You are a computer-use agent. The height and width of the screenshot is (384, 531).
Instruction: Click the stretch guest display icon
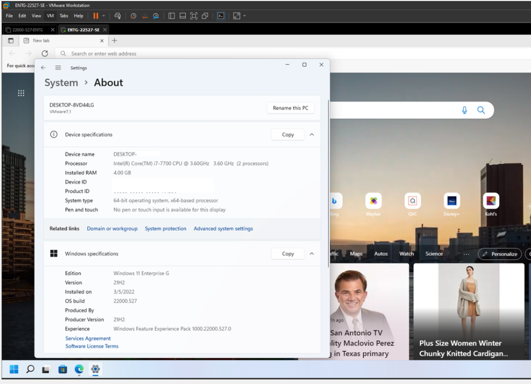click(x=237, y=16)
